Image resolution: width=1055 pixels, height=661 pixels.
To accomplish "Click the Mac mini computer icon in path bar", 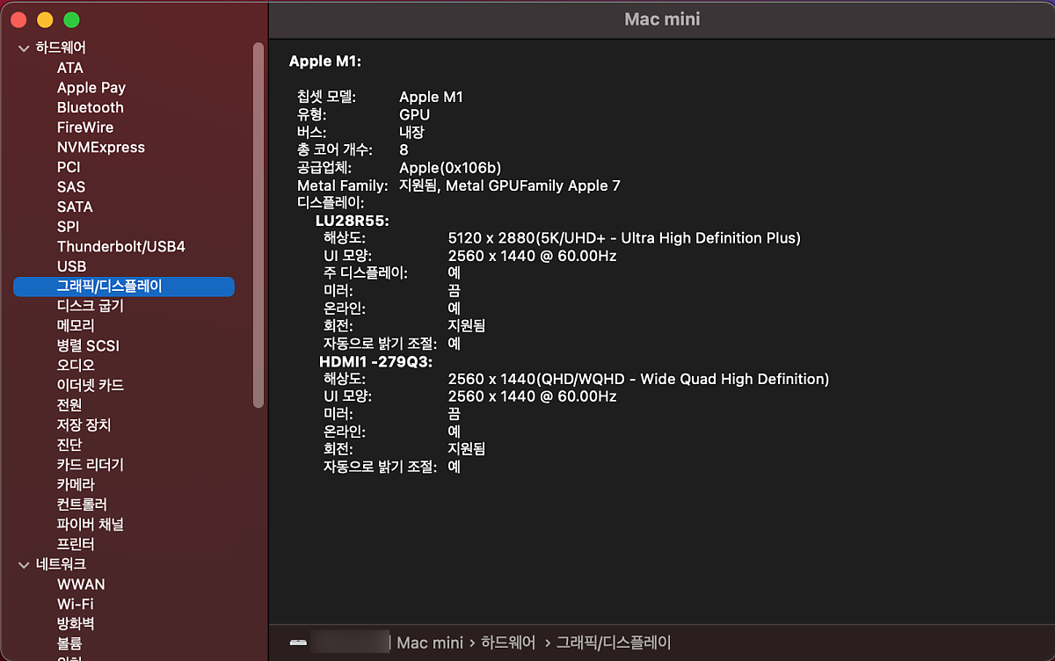I will pos(298,643).
